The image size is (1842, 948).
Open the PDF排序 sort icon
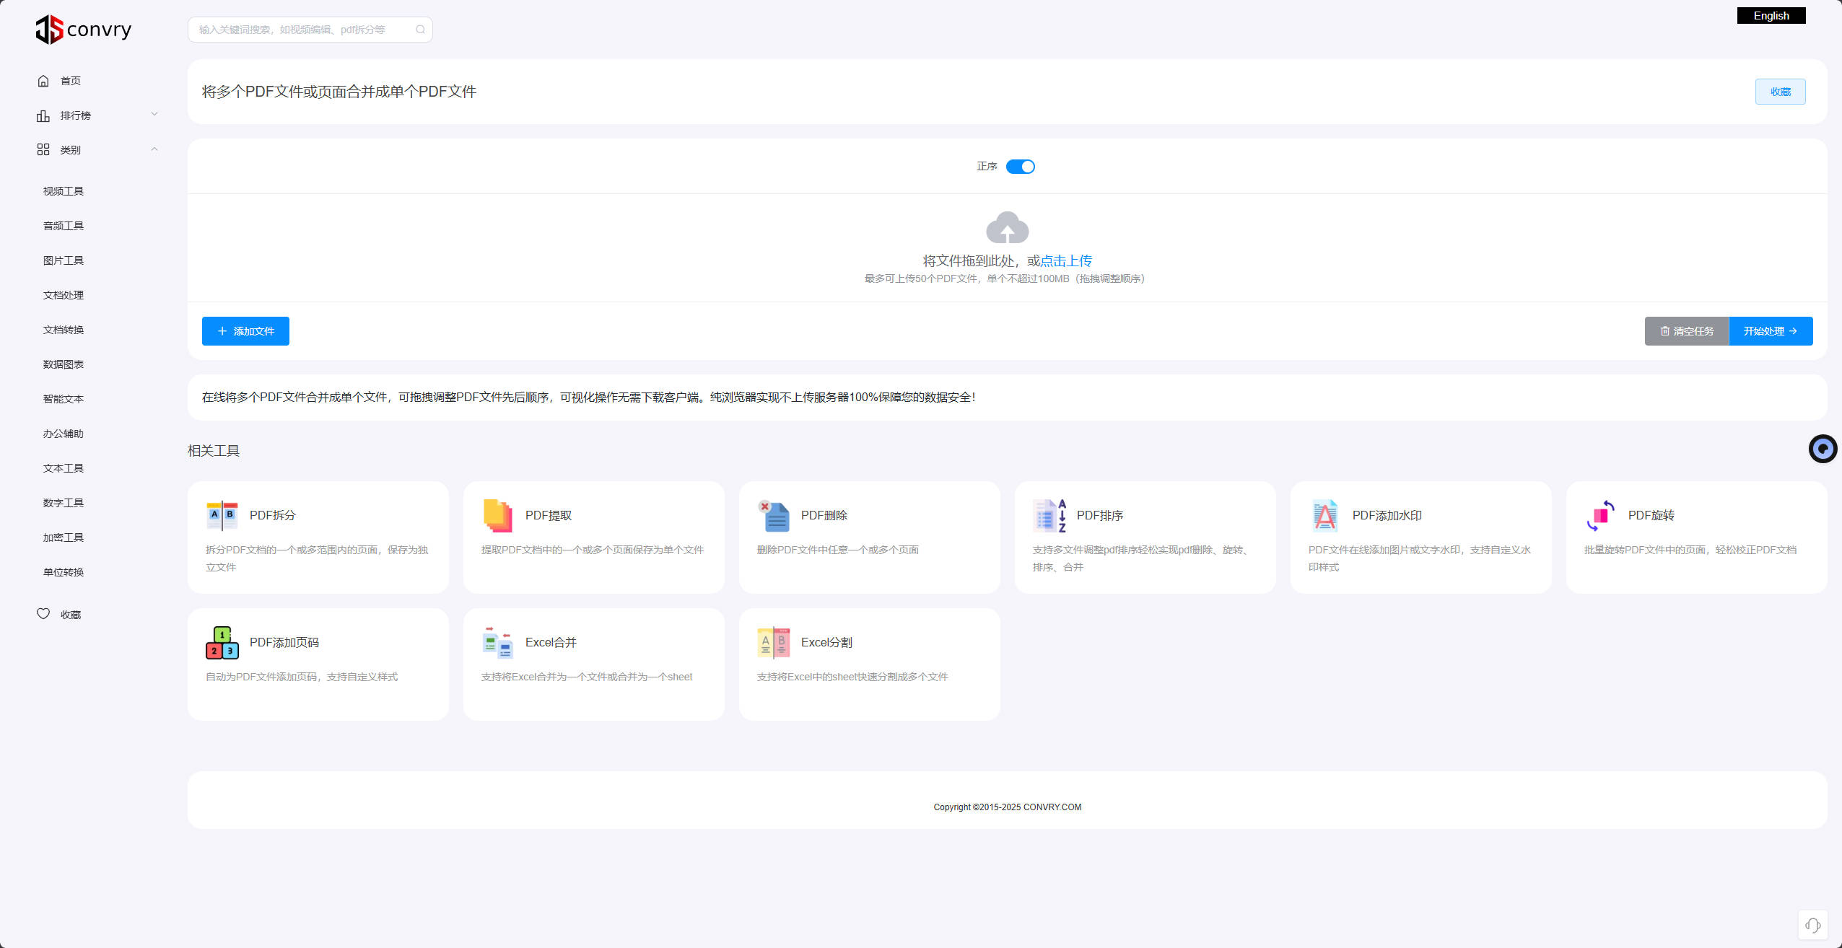1049,515
